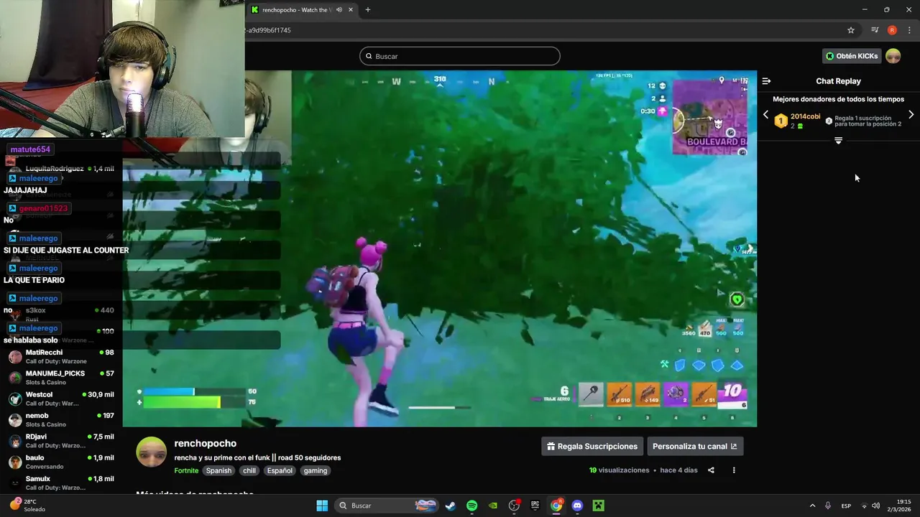The width and height of the screenshot is (920, 517).
Task: Open MANUMEJ_PICKS channel in sidebar
Action: click(61, 378)
